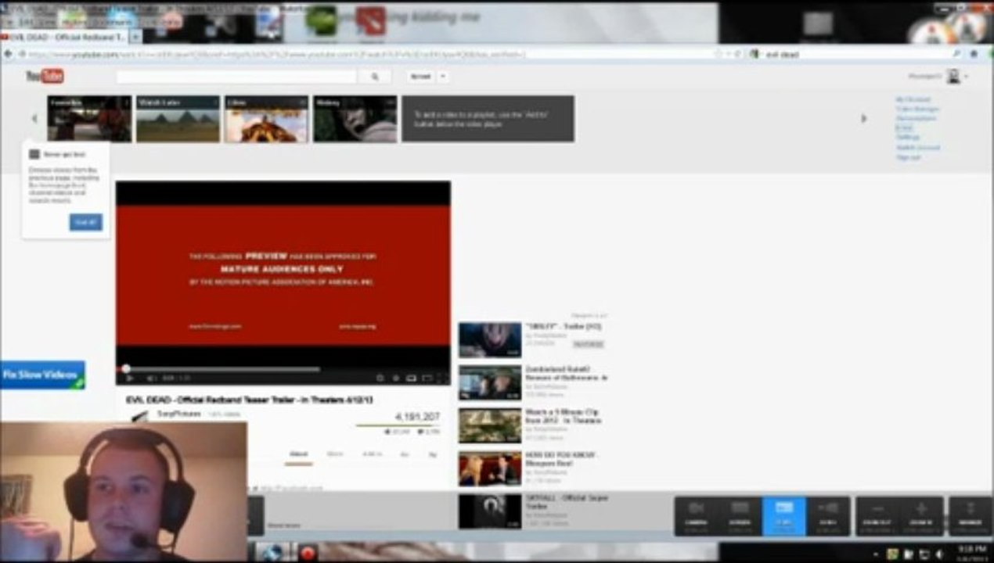This screenshot has width=994, height=563.
Task: Click the SonyPictures channel avatar
Action: coord(139,415)
